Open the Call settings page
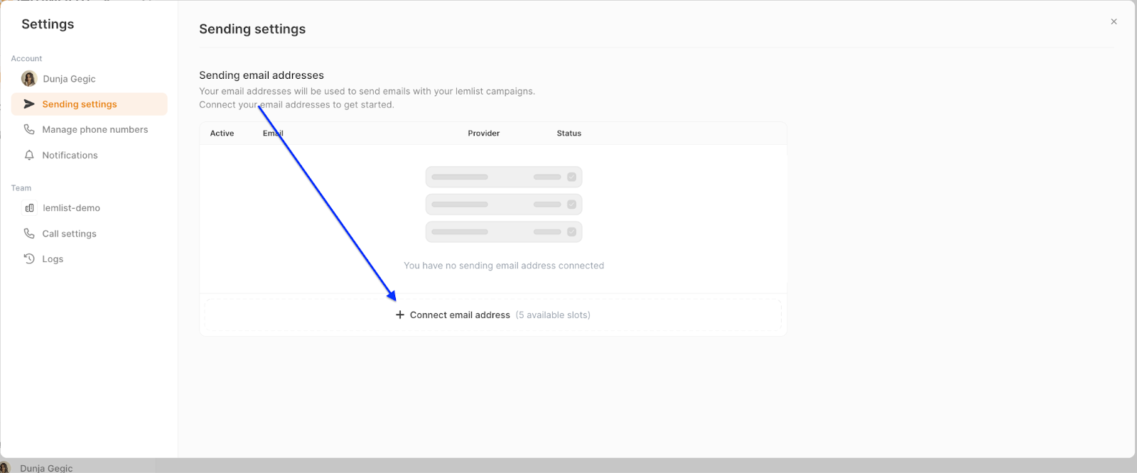The width and height of the screenshot is (1137, 473). (x=69, y=234)
